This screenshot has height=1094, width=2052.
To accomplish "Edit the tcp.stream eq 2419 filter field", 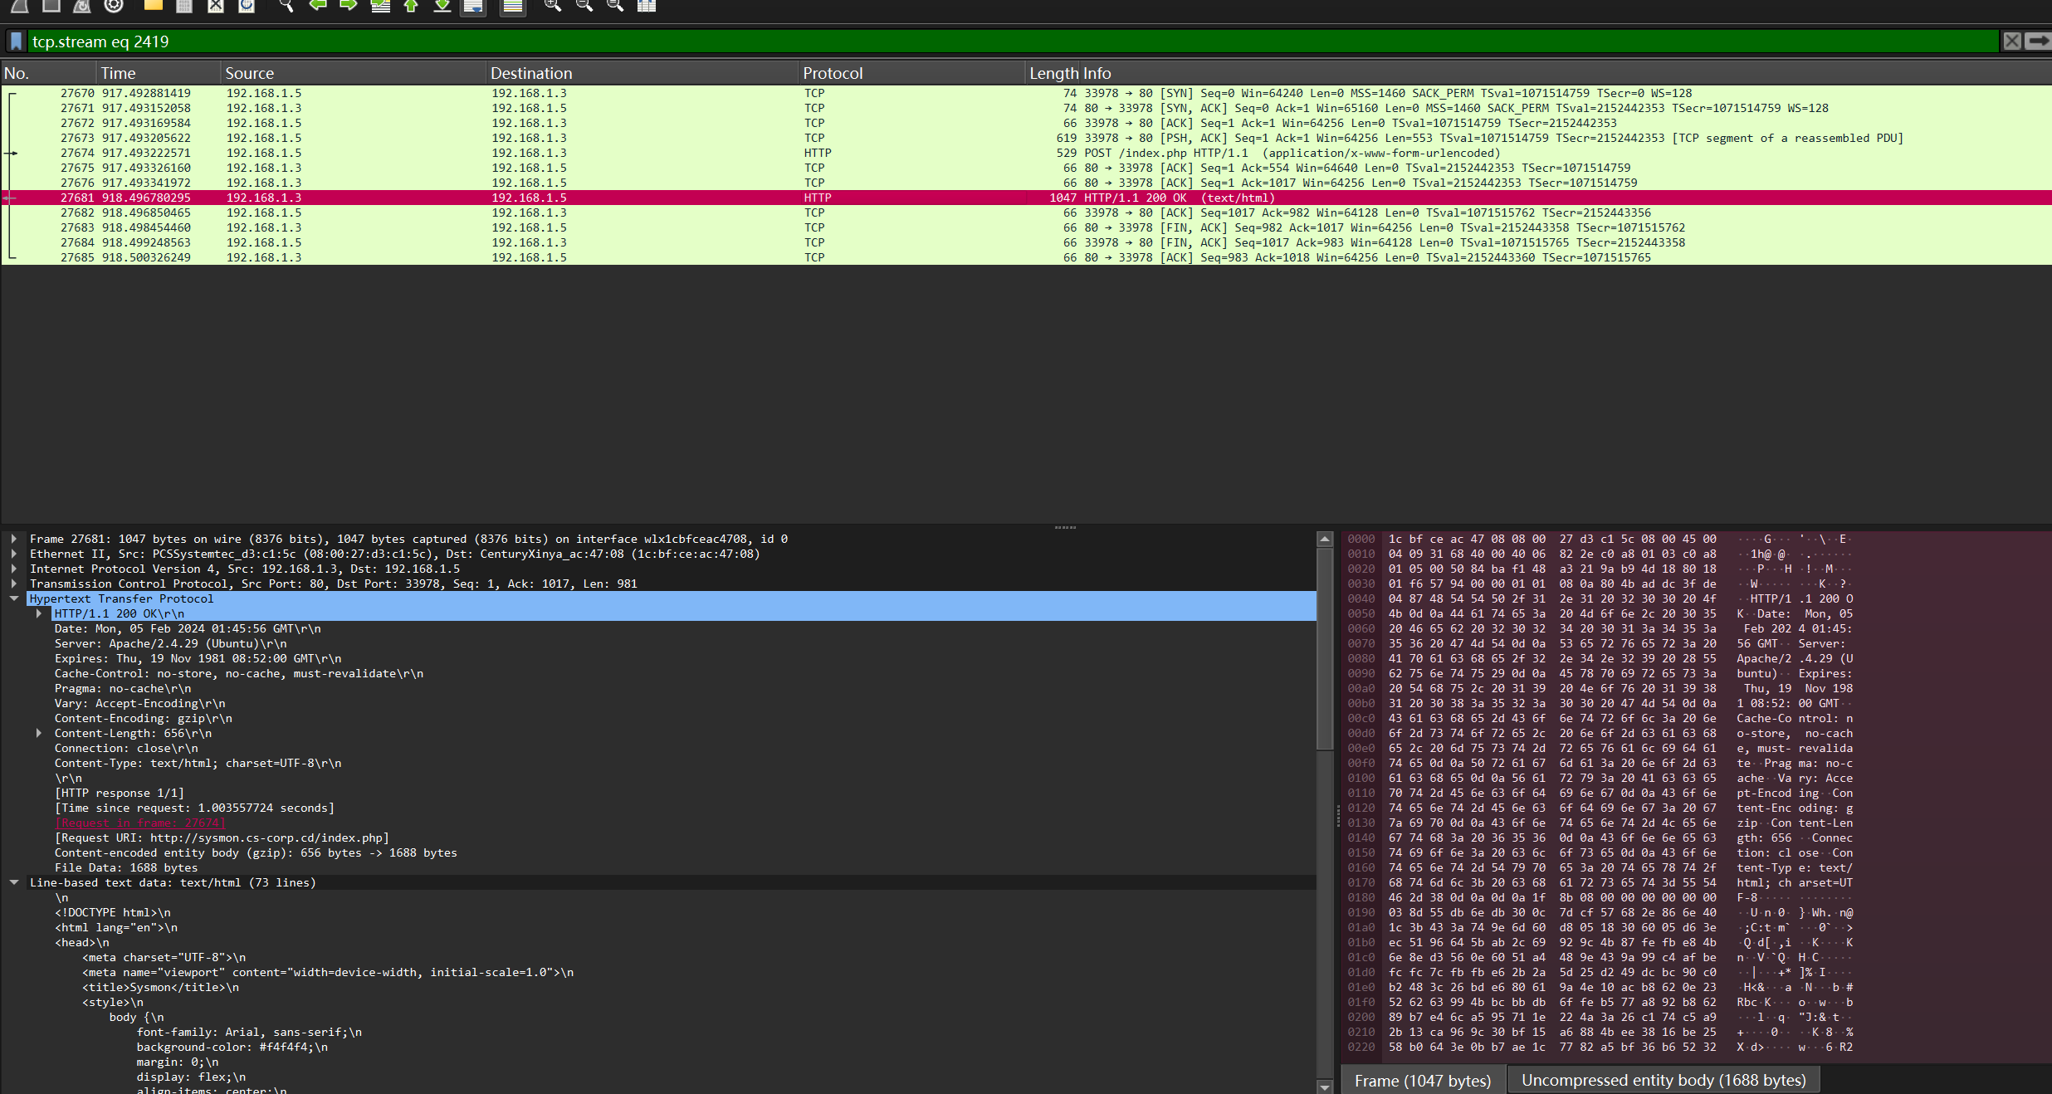I will 1013,42.
